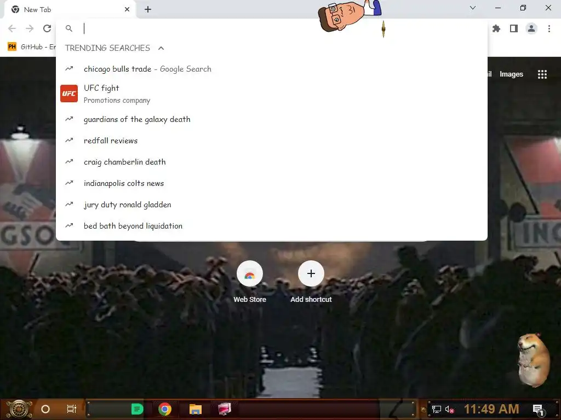Click the network tray icon
Screen dimensions: 561x420
436,409
